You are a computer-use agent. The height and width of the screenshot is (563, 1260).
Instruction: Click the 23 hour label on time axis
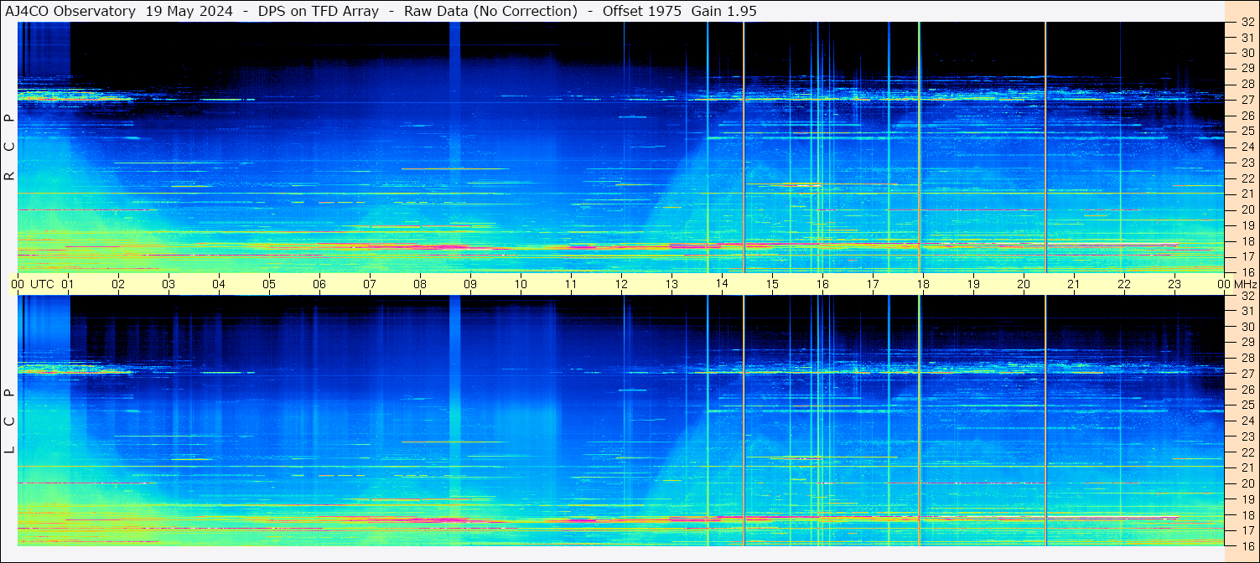(1174, 284)
